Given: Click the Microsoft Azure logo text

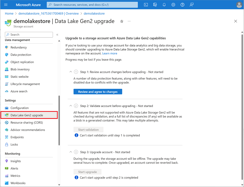Looking at the screenshot, I should pos(28,5).
